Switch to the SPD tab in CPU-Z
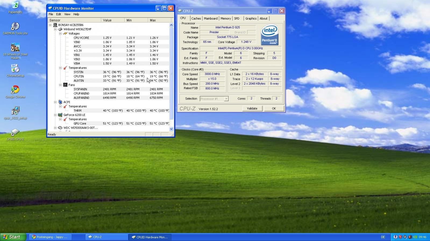 237,18
